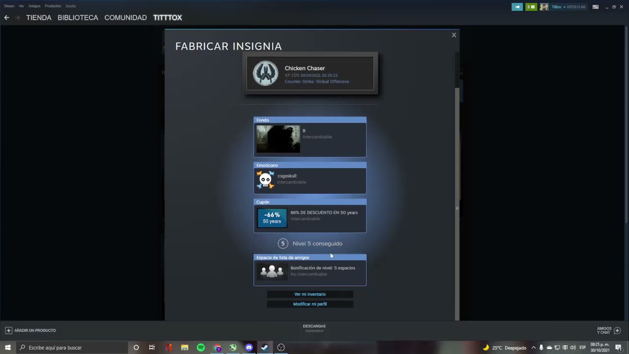Open the BIBLIOTECA tab

pyautogui.click(x=78, y=18)
